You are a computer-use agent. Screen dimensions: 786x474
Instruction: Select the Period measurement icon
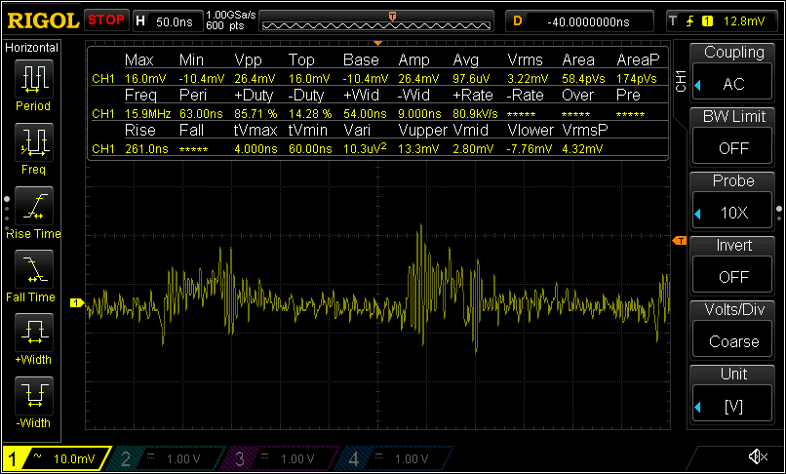32,78
